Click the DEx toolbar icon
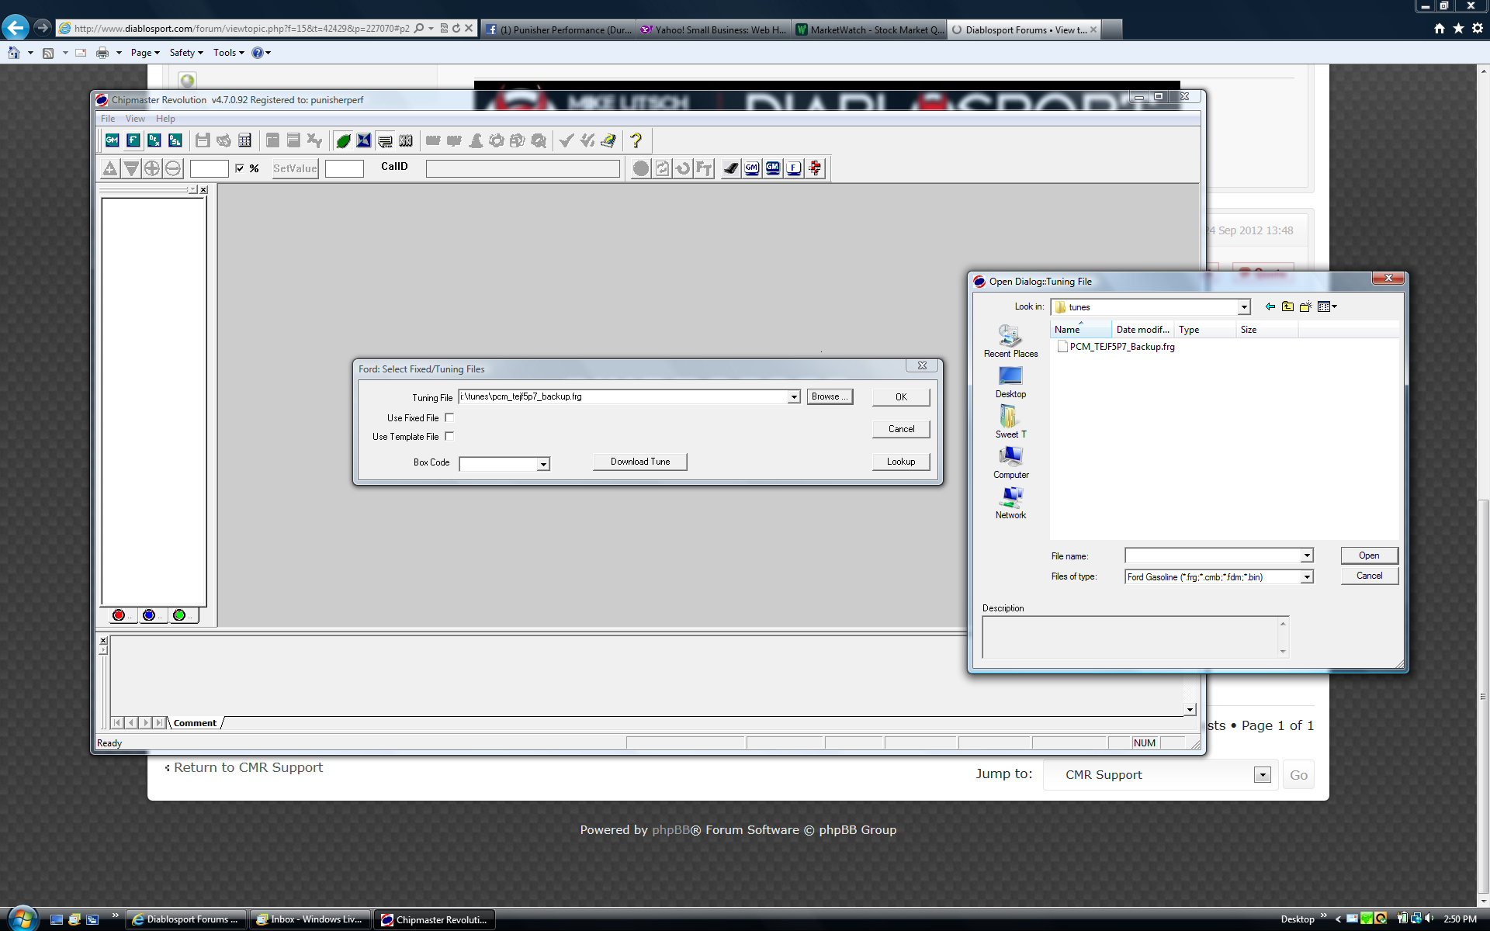1490x931 pixels. pos(154,140)
